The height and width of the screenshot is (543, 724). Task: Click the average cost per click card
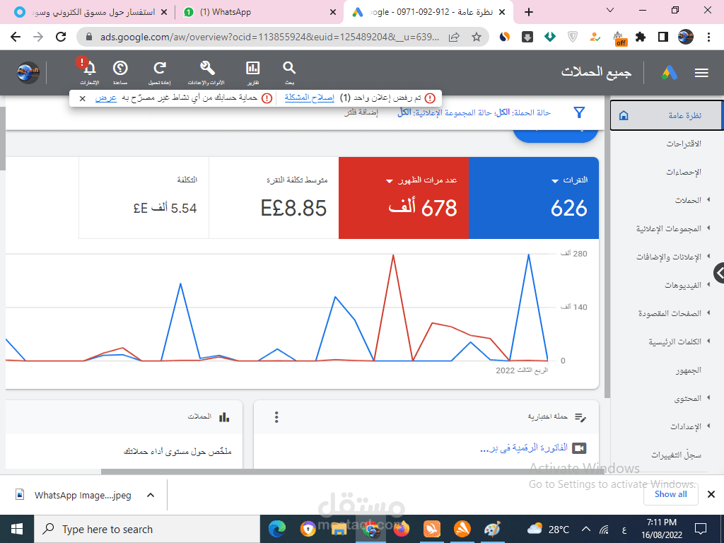[x=274, y=198]
